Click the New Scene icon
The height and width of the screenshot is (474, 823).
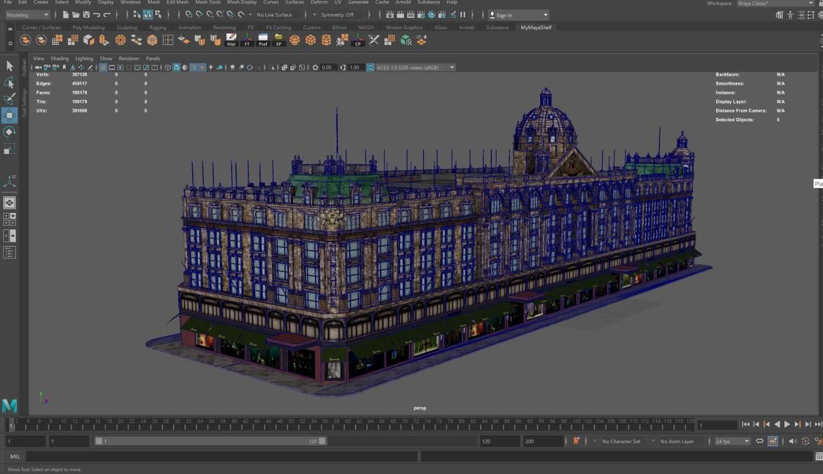point(66,15)
